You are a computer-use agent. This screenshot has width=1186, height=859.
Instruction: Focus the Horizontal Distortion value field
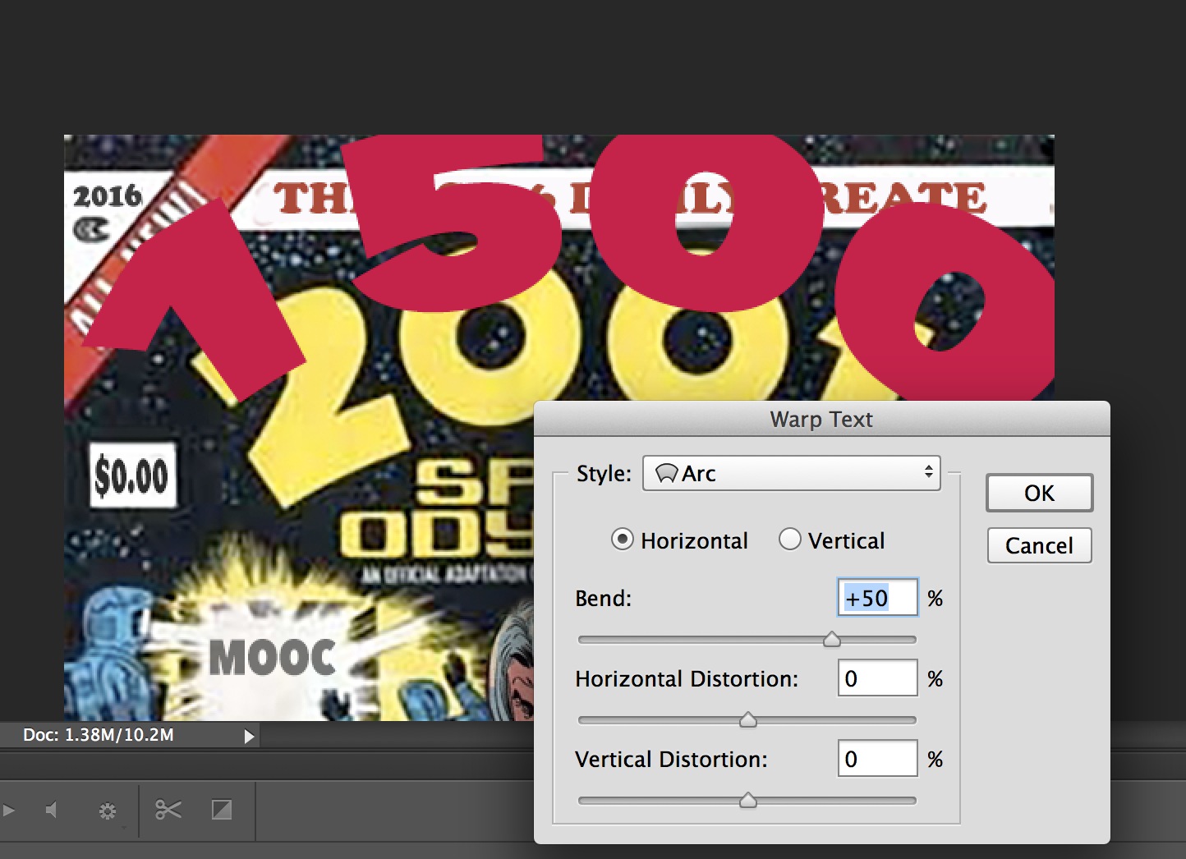click(876, 678)
